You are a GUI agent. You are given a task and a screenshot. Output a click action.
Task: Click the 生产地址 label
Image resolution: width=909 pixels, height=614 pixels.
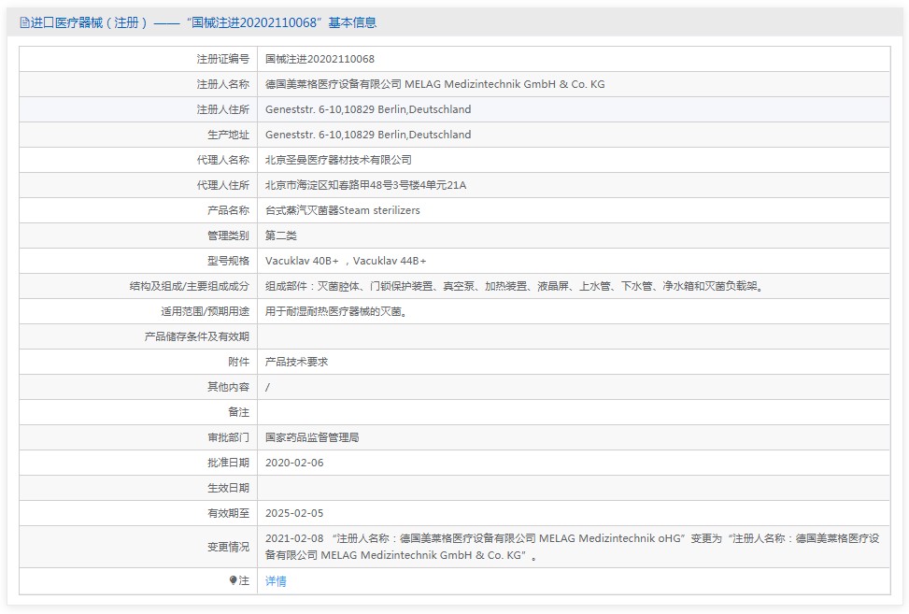[228, 135]
